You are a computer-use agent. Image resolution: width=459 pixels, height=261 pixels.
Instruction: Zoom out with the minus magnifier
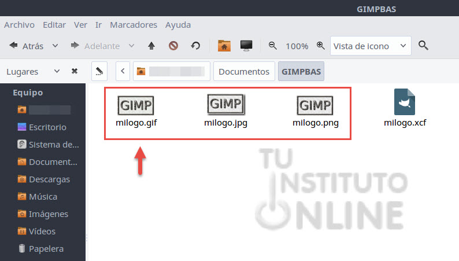[x=272, y=46]
